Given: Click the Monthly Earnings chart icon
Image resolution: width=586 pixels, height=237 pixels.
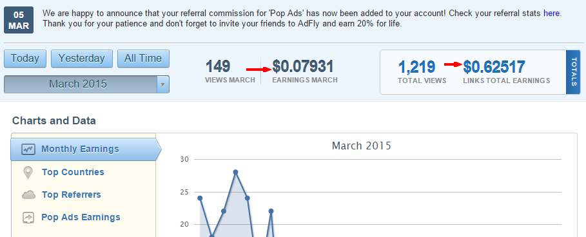Looking at the screenshot, I should pyautogui.click(x=28, y=149).
